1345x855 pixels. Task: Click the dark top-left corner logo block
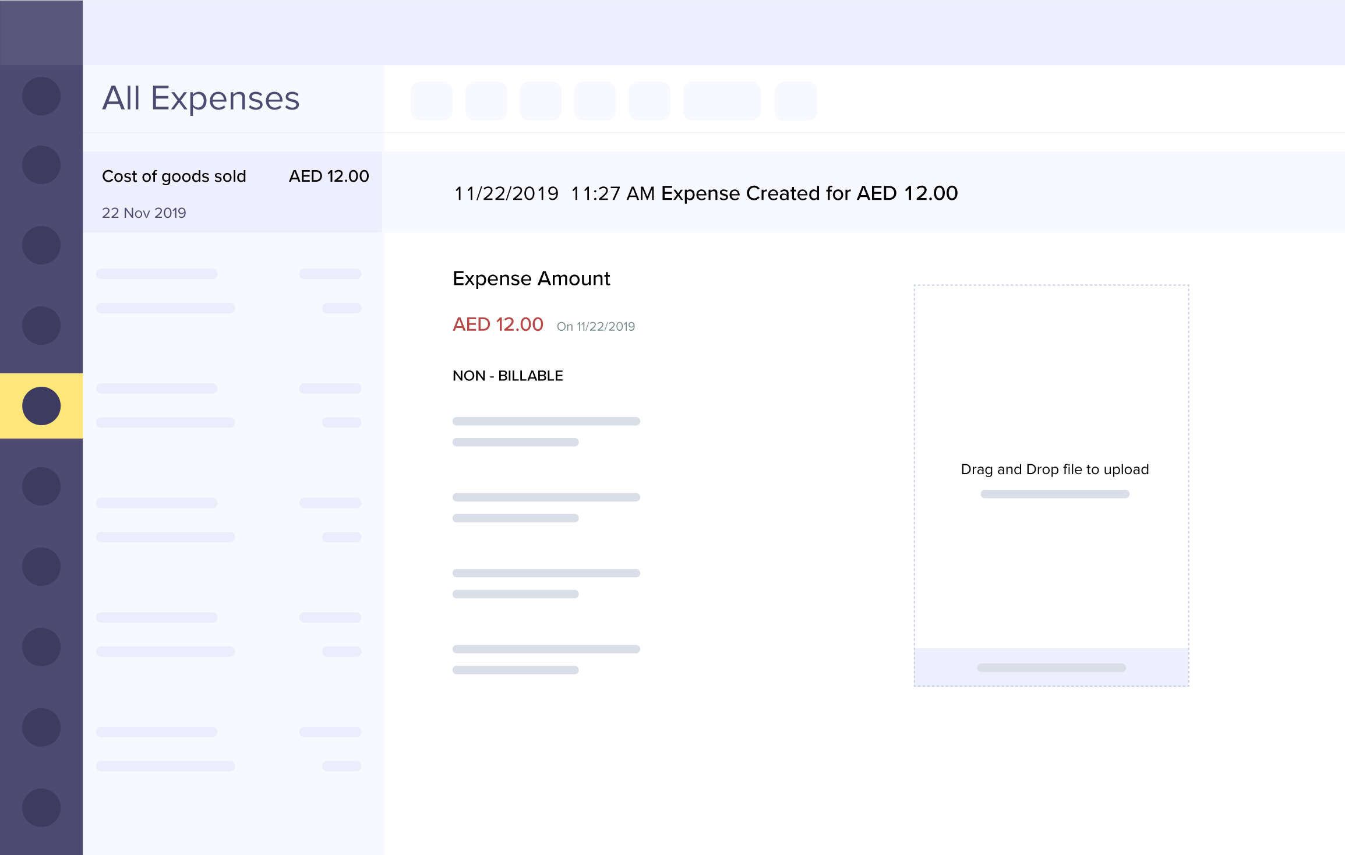[41, 33]
